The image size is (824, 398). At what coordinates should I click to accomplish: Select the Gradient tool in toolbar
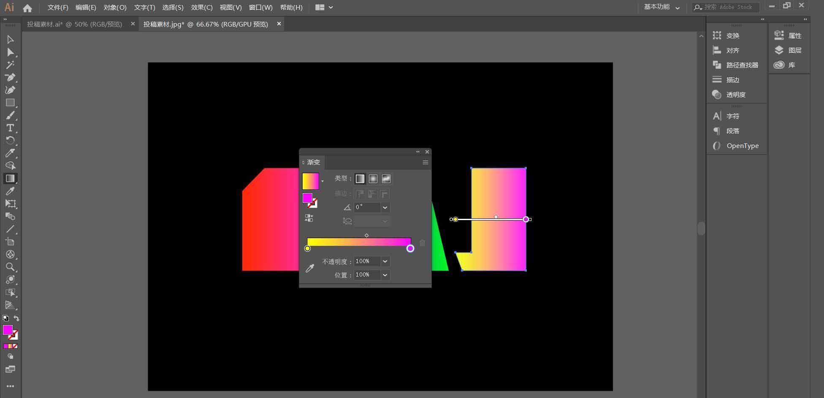pos(10,178)
